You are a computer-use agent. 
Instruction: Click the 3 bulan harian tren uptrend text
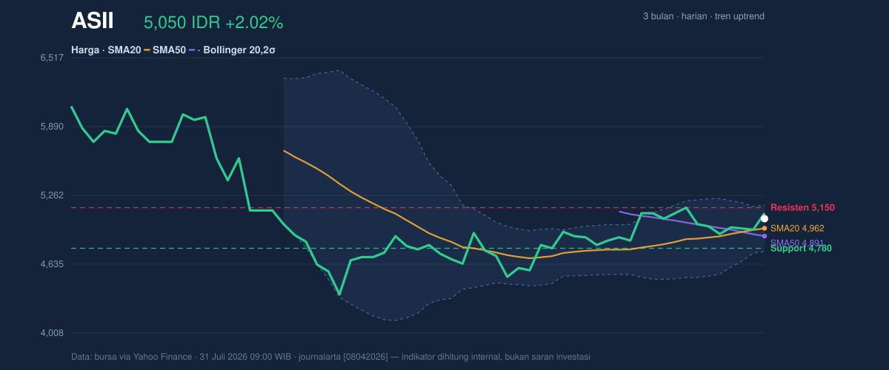pyautogui.click(x=704, y=16)
